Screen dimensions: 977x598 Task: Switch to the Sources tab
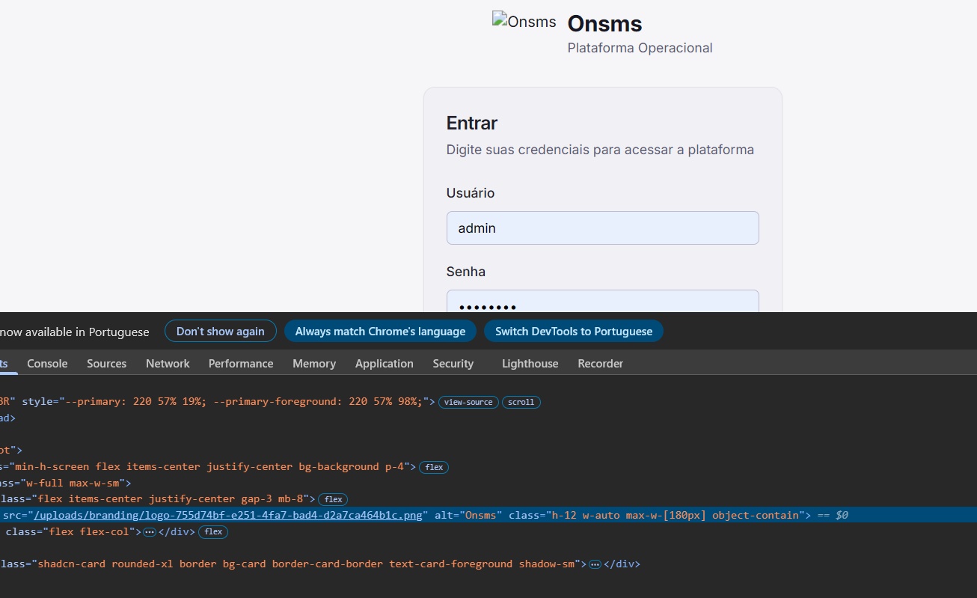click(106, 364)
